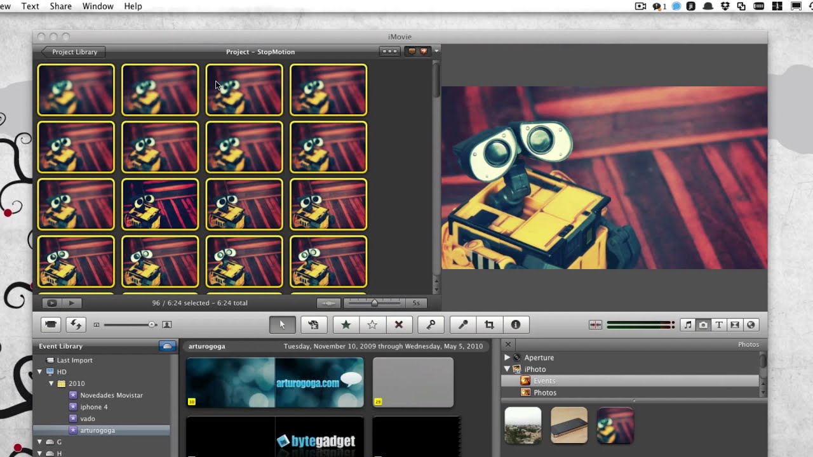Select the Novedades Movistar event

point(111,395)
